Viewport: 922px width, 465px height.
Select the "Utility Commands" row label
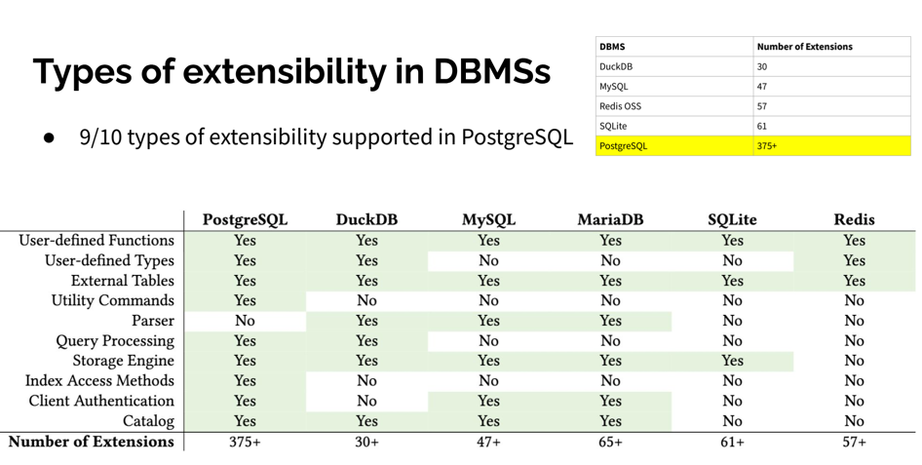pyautogui.click(x=112, y=300)
